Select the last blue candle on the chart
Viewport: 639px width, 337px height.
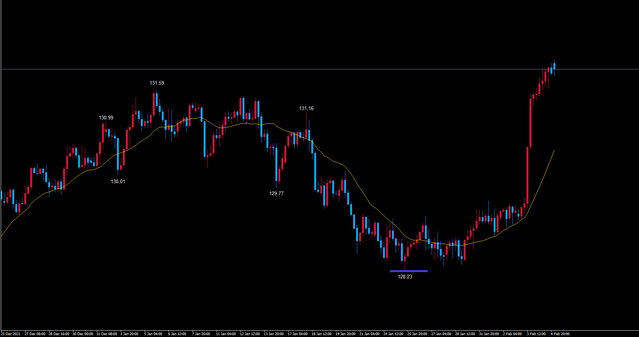[x=554, y=66]
